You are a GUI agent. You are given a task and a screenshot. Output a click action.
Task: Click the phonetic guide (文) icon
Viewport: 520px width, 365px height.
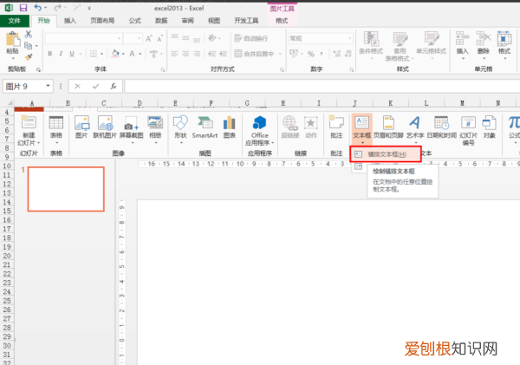153,54
